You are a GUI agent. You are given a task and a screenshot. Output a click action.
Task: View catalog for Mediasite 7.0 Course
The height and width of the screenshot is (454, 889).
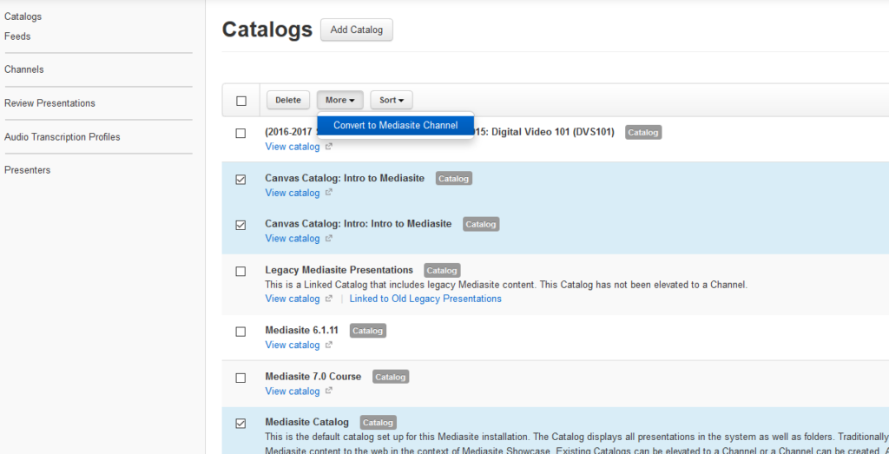coord(293,391)
